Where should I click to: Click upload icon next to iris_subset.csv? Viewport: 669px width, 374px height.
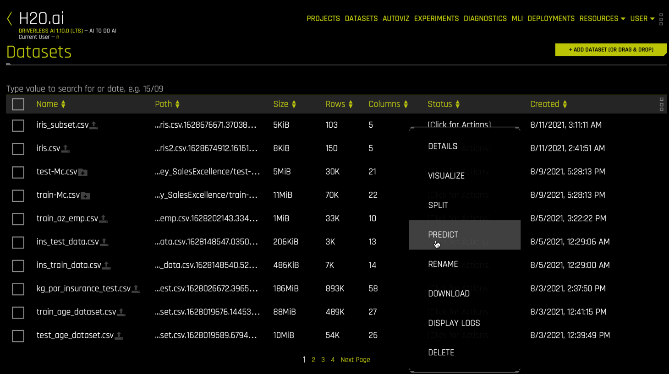click(x=94, y=125)
